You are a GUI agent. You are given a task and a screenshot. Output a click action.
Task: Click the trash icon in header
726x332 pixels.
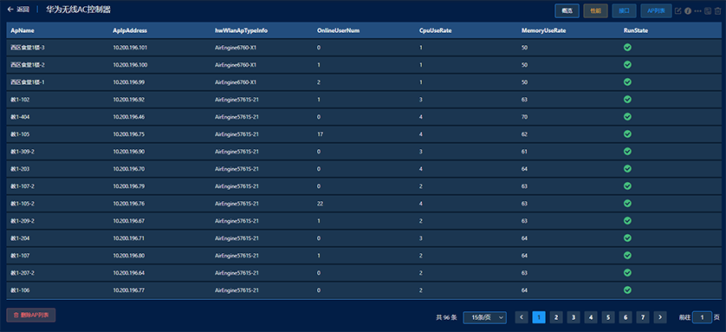[x=717, y=10]
